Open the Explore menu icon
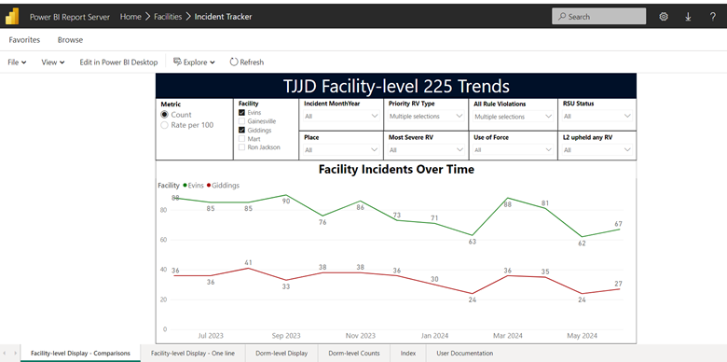The image size is (727, 362). pos(177,62)
